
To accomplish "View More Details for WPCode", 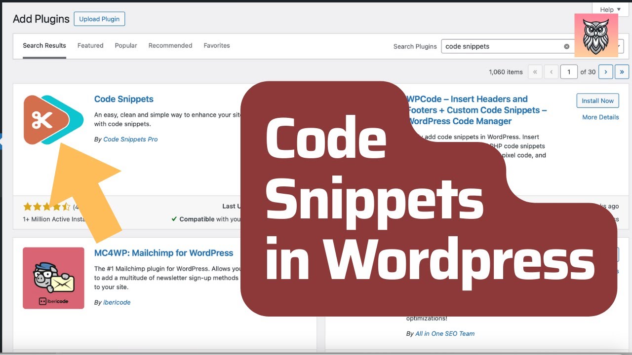I will click(x=600, y=117).
